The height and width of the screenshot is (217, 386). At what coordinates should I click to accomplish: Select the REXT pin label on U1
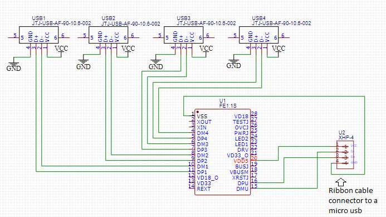pos(204,189)
